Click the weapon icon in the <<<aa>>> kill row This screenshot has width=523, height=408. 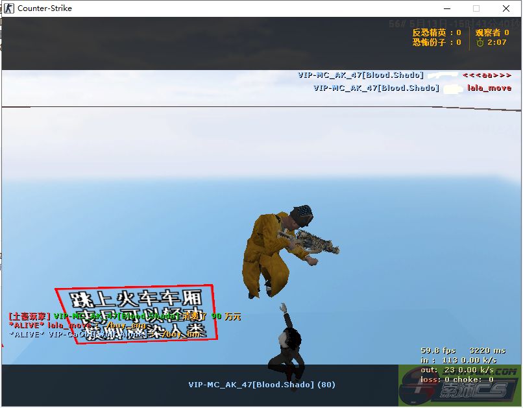tap(443, 75)
